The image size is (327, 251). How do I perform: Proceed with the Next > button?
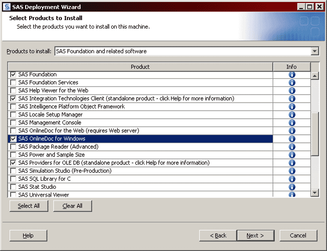pyautogui.click(x=256, y=235)
